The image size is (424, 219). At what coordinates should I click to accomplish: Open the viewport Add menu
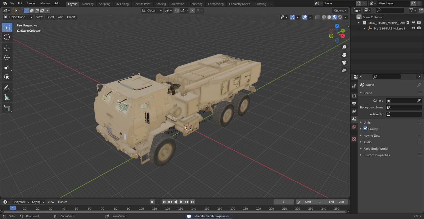pos(61,17)
